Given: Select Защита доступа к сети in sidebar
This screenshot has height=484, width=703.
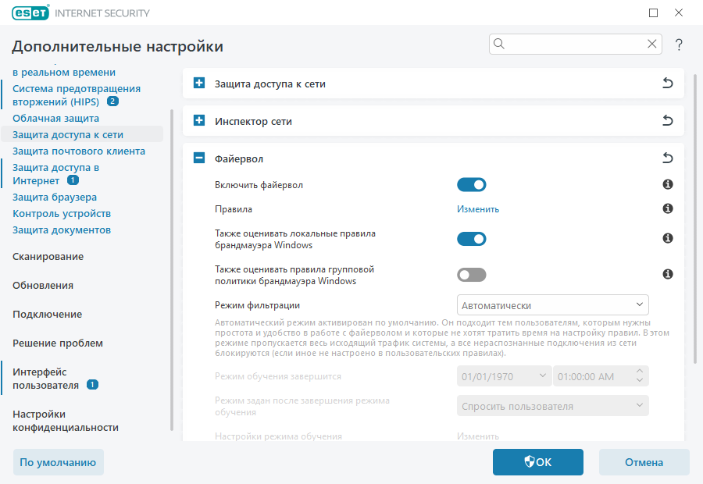Looking at the screenshot, I should [x=82, y=134].
